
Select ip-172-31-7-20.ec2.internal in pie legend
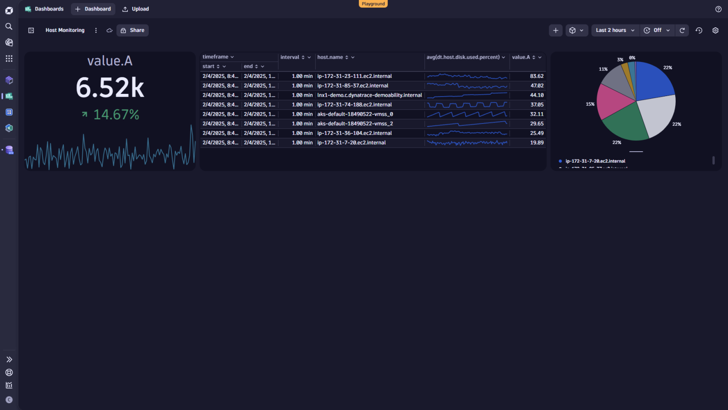[x=595, y=161]
